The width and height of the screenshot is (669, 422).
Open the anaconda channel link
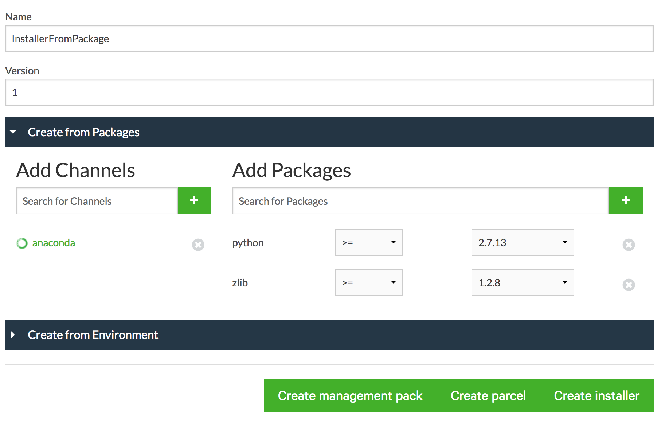pos(54,243)
